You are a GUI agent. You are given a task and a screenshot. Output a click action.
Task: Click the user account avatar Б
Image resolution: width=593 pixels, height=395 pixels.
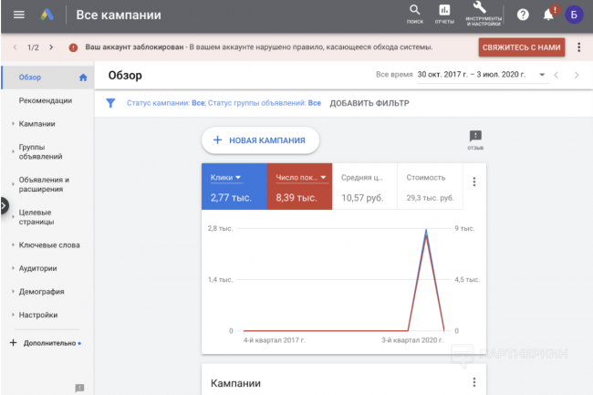[x=574, y=15]
